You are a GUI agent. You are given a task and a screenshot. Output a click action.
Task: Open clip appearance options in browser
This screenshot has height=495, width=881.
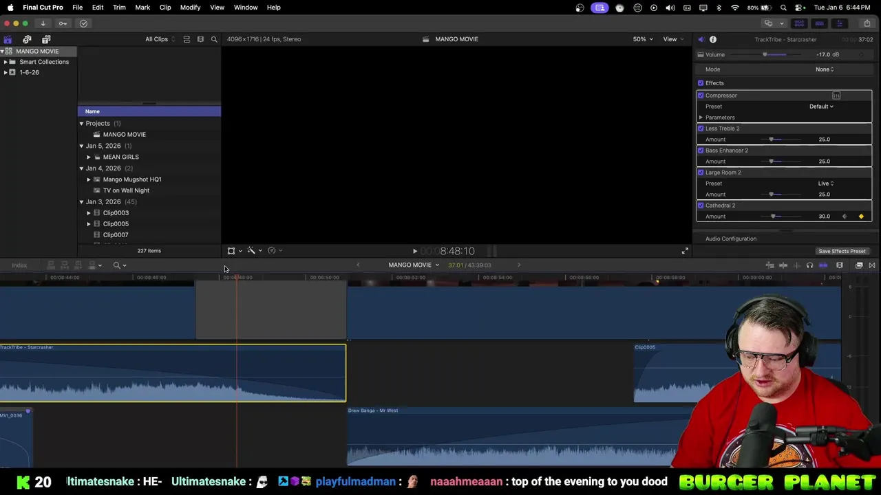pos(200,39)
